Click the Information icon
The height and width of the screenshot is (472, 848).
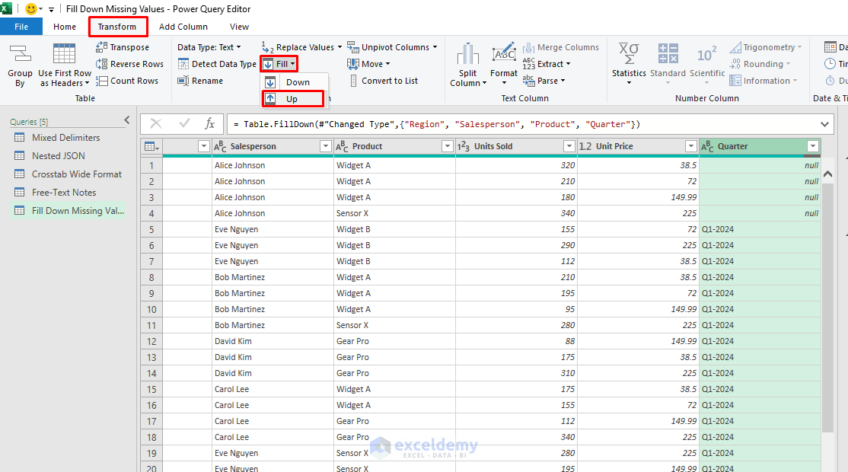pyautogui.click(x=735, y=81)
